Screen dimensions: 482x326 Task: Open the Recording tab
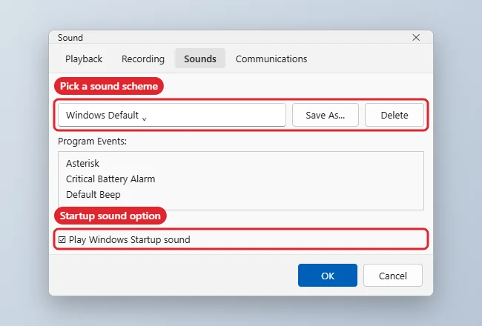[143, 59]
